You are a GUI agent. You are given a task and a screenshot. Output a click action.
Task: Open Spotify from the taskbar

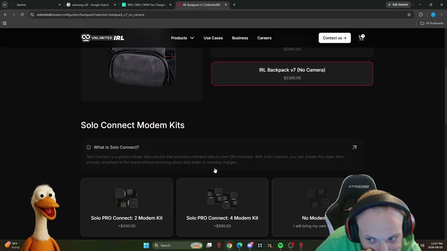(280, 245)
